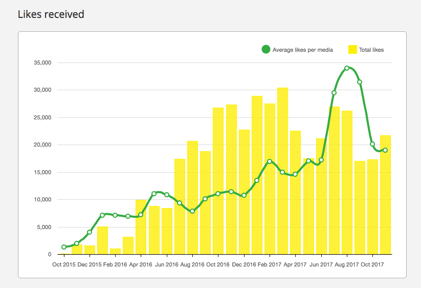Select the Oct 2015 line data point
Viewport: 421px width, 288px height.
tap(64, 247)
